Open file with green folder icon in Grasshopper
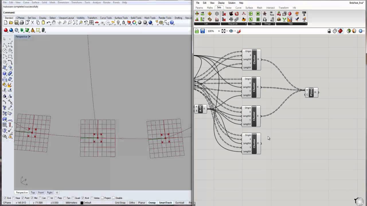 (x=197, y=31)
